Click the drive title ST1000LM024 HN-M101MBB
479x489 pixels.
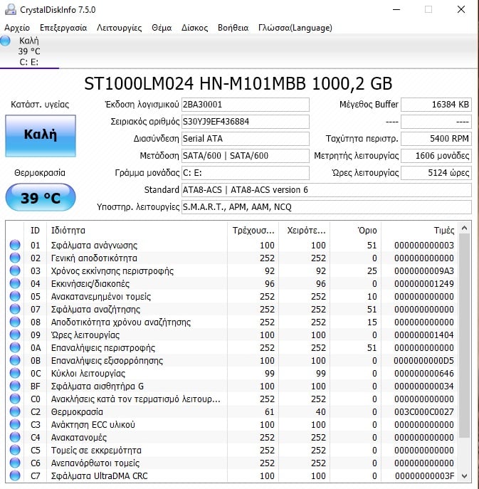point(195,83)
